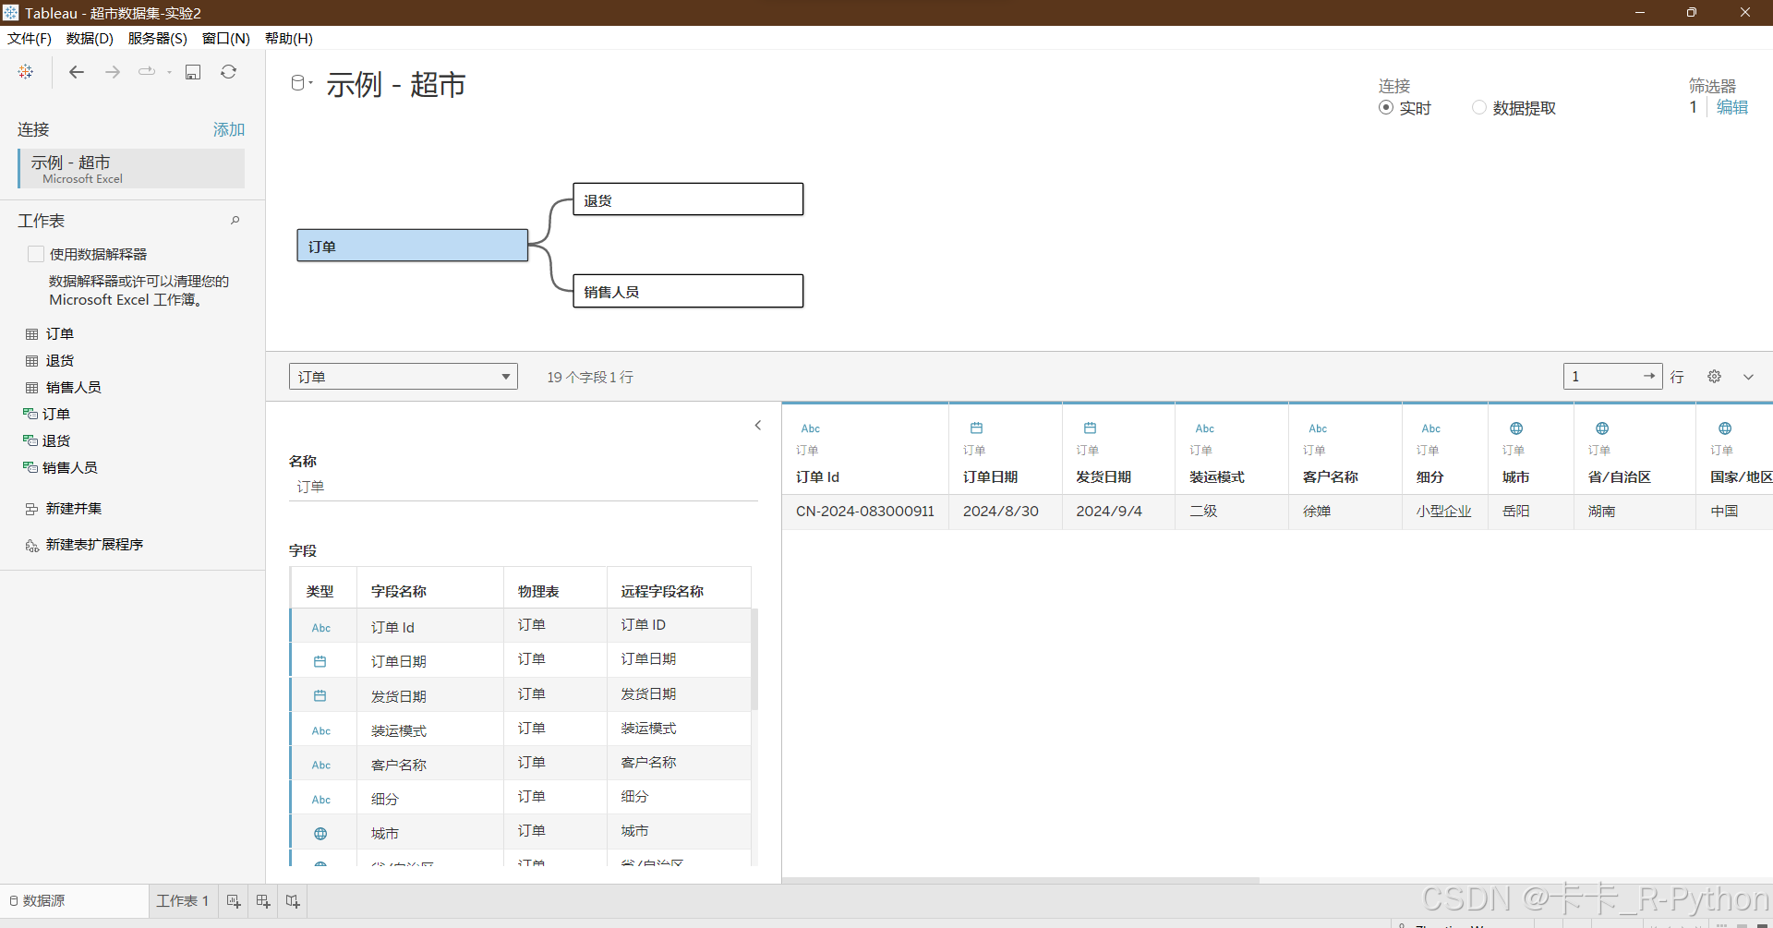Select the 实时 live connection radio button

1386,108
